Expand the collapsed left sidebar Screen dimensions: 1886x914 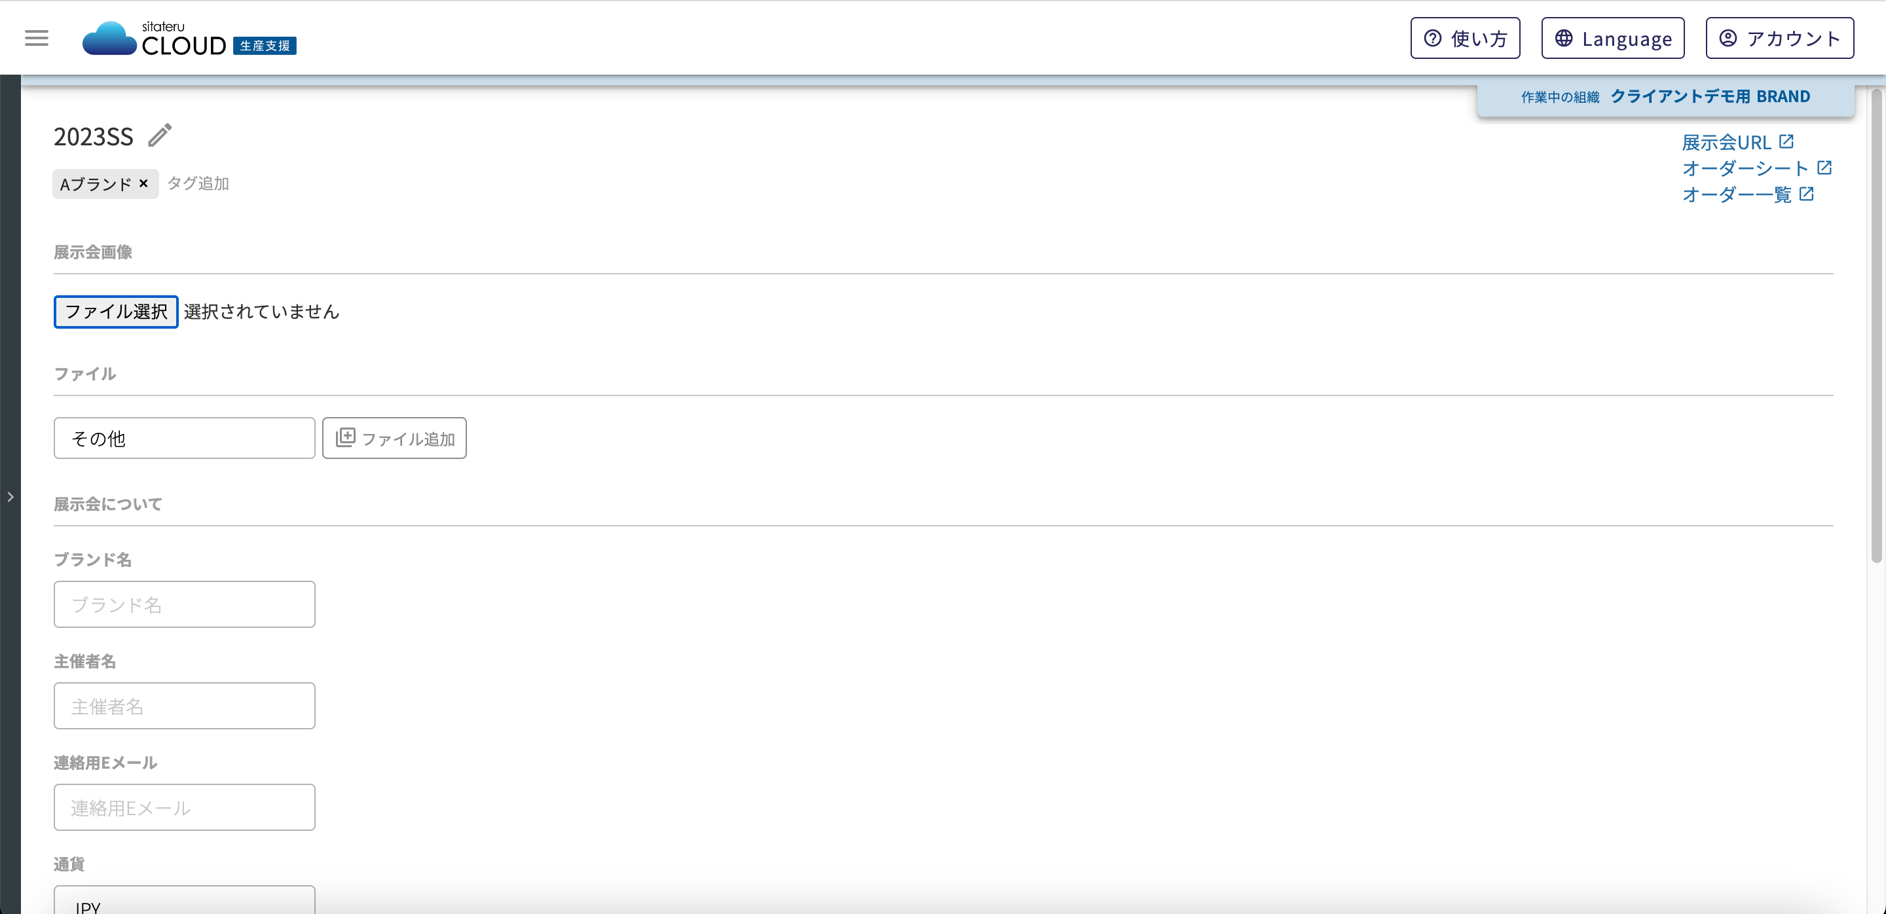[10, 497]
